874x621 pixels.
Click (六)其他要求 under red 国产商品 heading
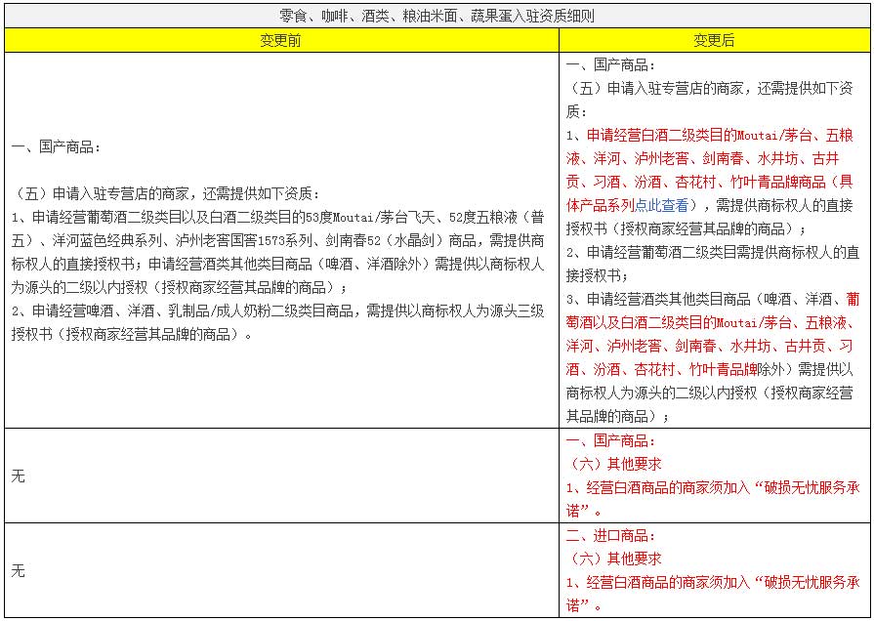tap(614, 464)
